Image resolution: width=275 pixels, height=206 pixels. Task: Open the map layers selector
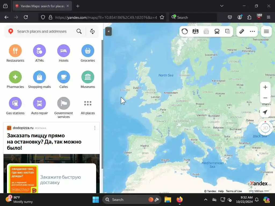[x=228, y=32]
